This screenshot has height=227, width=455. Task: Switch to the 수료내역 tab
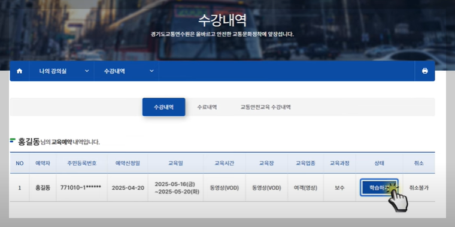click(x=207, y=107)
